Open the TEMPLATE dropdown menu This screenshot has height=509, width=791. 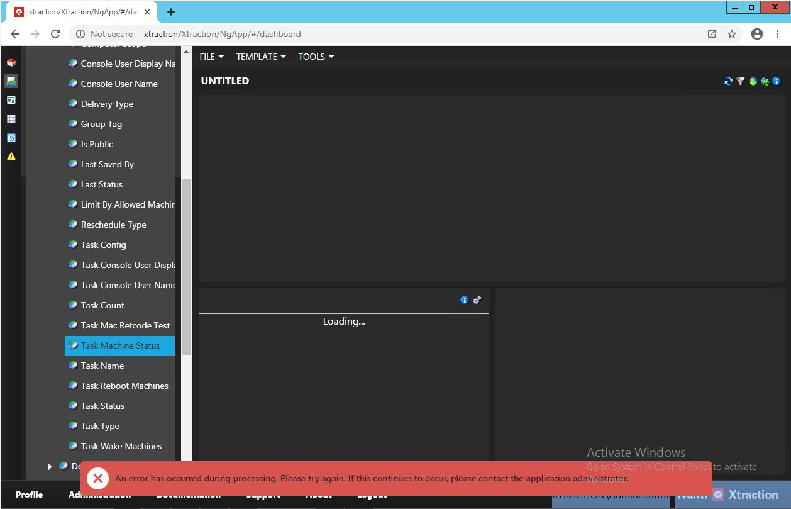pyautogui.click(x=260, y=57)
